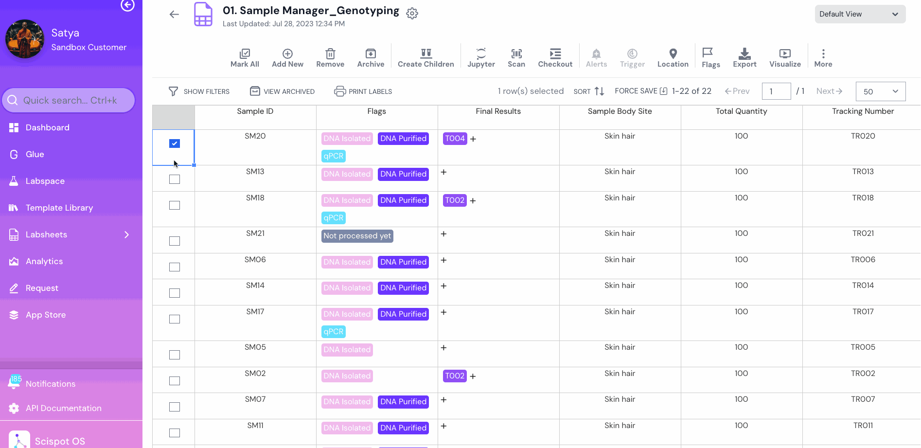
Task: Open Notifications in the sidebar
Action: [50, 384]
